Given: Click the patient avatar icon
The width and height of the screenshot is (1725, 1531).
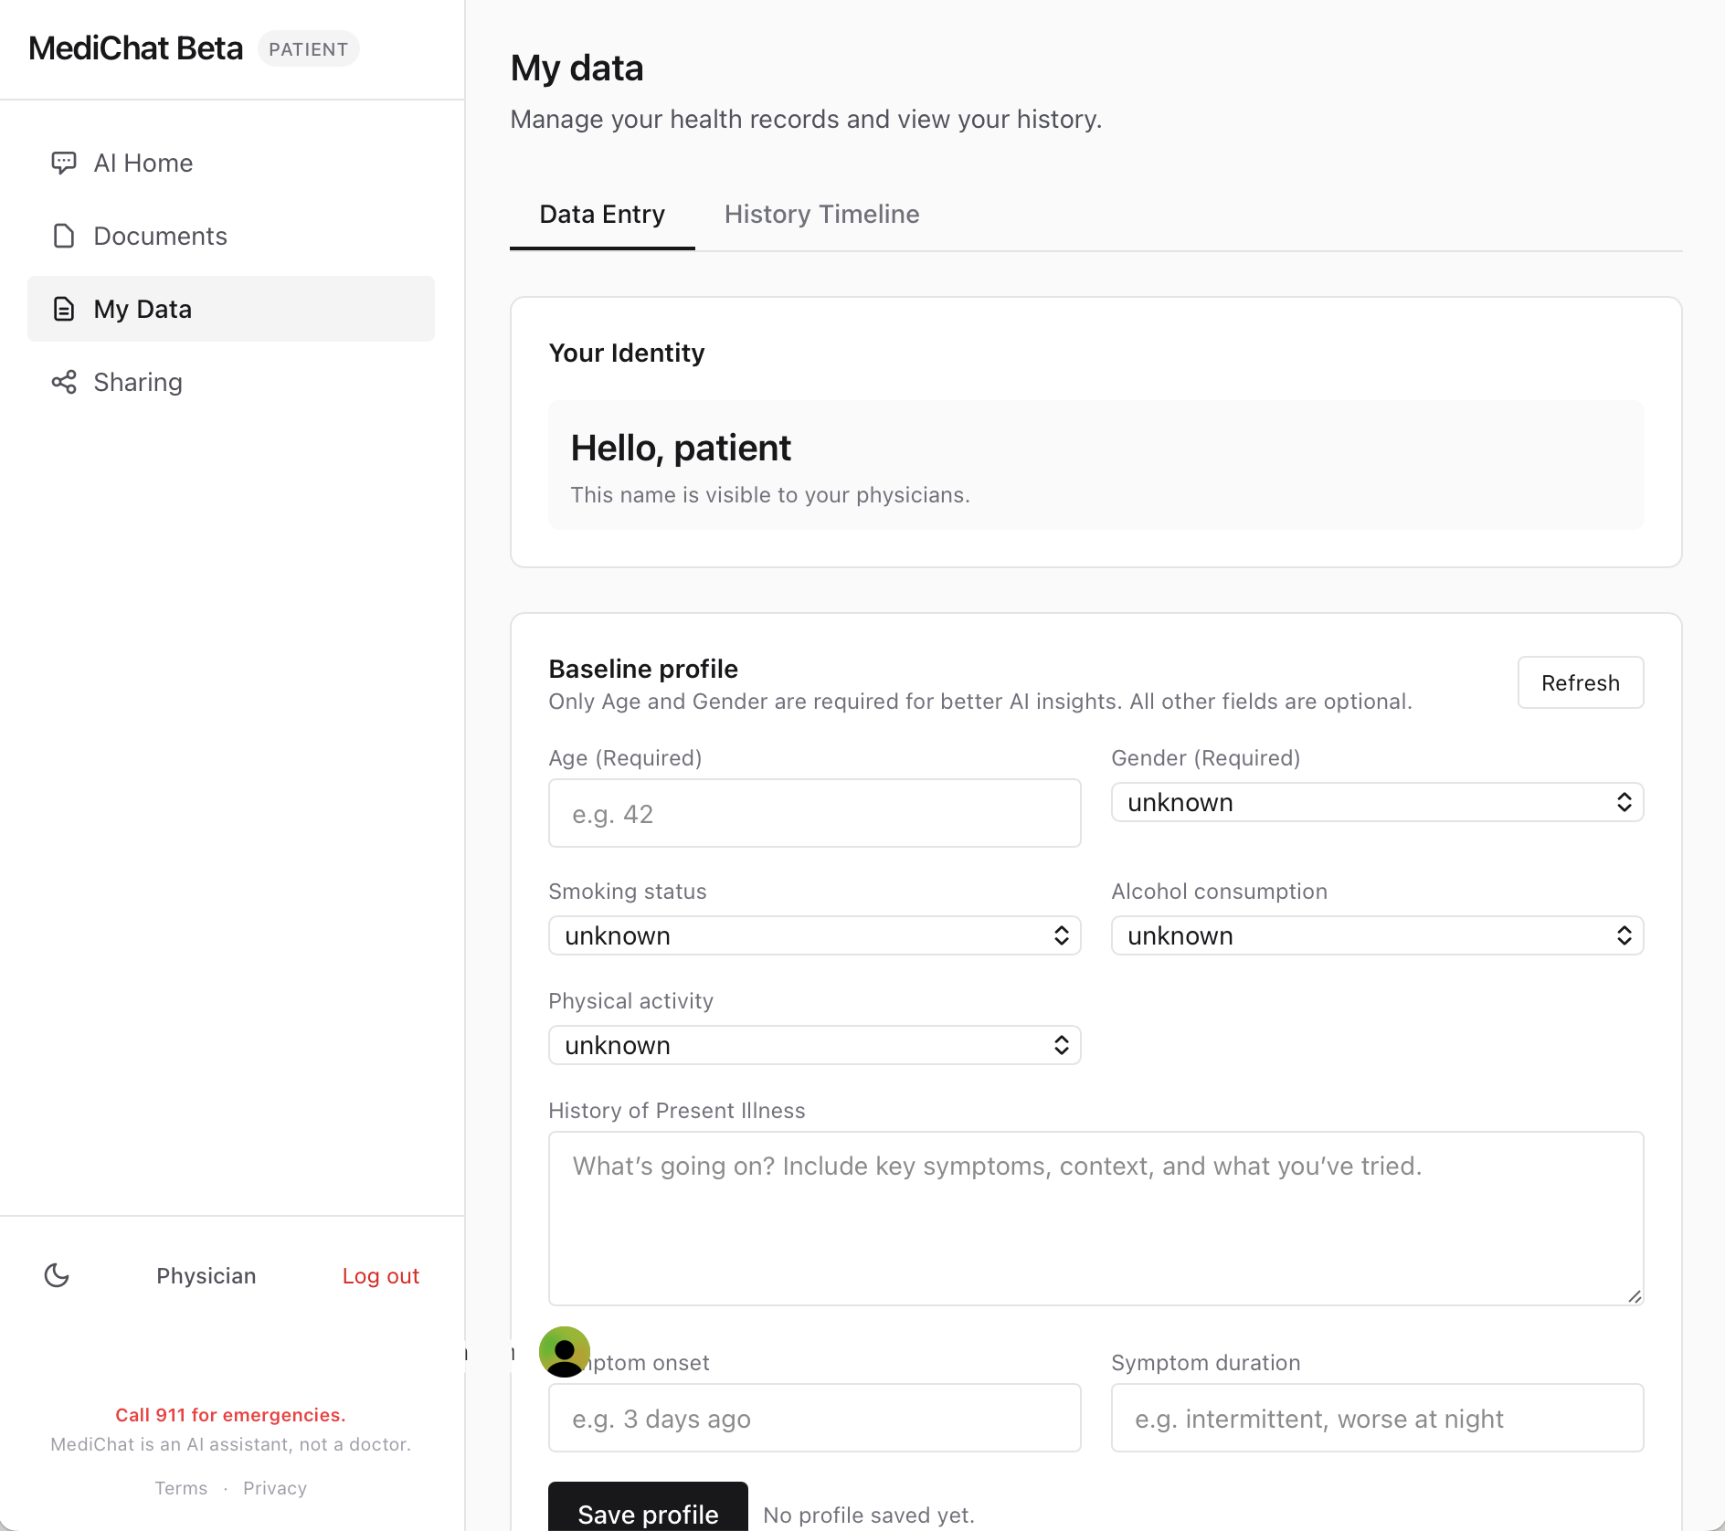Looking at the screenshot, I should tap(565, 1352).
